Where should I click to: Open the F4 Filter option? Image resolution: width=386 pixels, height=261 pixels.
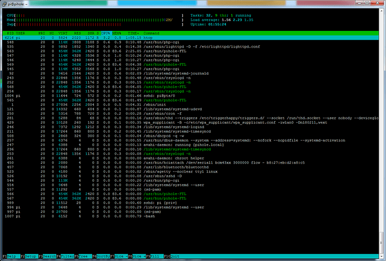click(65, 257)
